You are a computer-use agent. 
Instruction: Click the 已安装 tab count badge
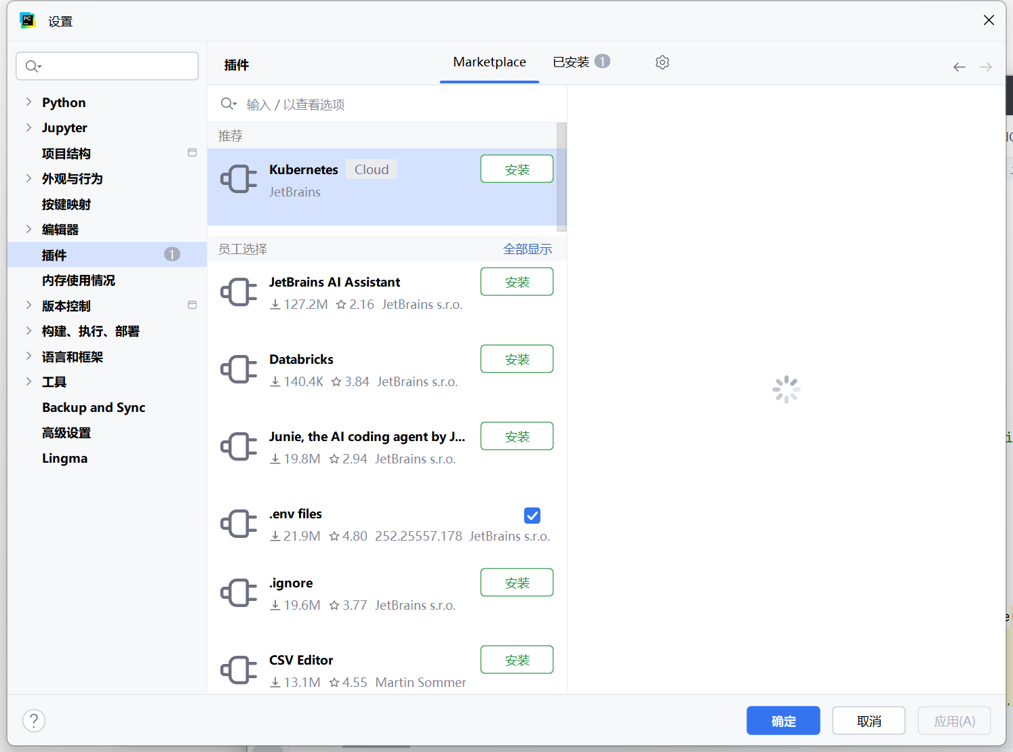(602, 62)
